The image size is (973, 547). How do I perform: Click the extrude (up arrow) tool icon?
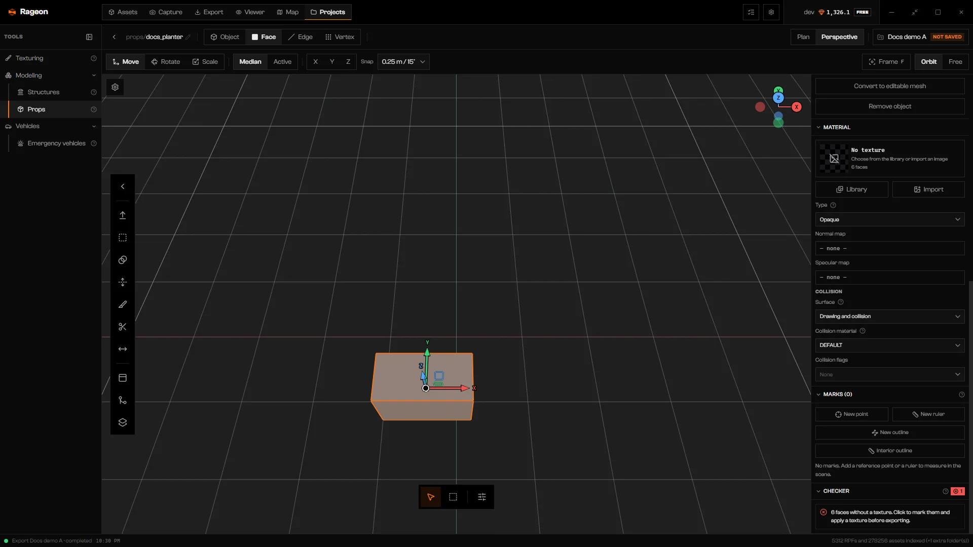click(123, 216)
